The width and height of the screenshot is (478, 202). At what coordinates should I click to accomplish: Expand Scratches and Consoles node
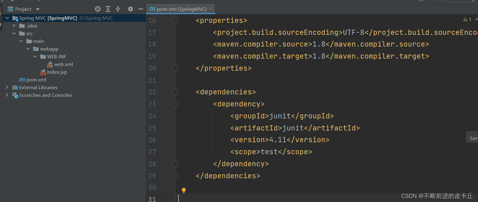[7, 95]
